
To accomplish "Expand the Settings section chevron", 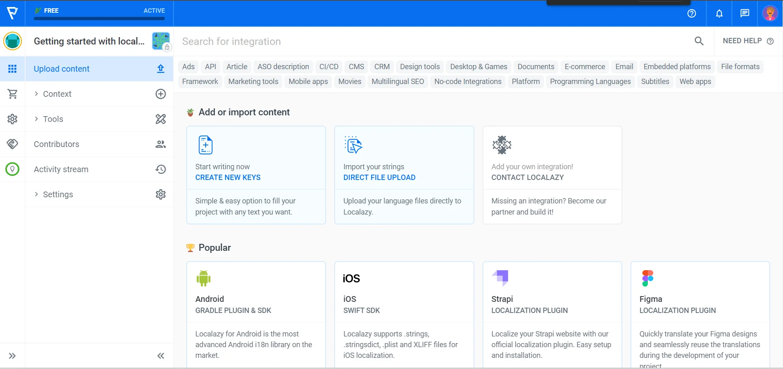I will [36, 194].
